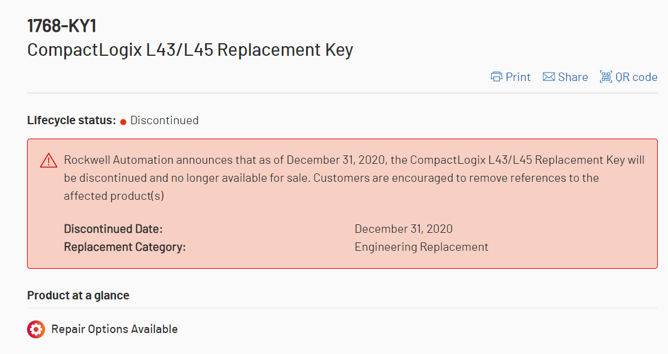Click the 1768-KY1 catalog number heading

click(62, 26)
